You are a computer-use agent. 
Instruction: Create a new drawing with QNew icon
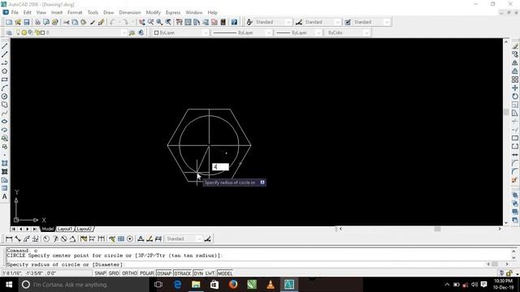[9, 22]
